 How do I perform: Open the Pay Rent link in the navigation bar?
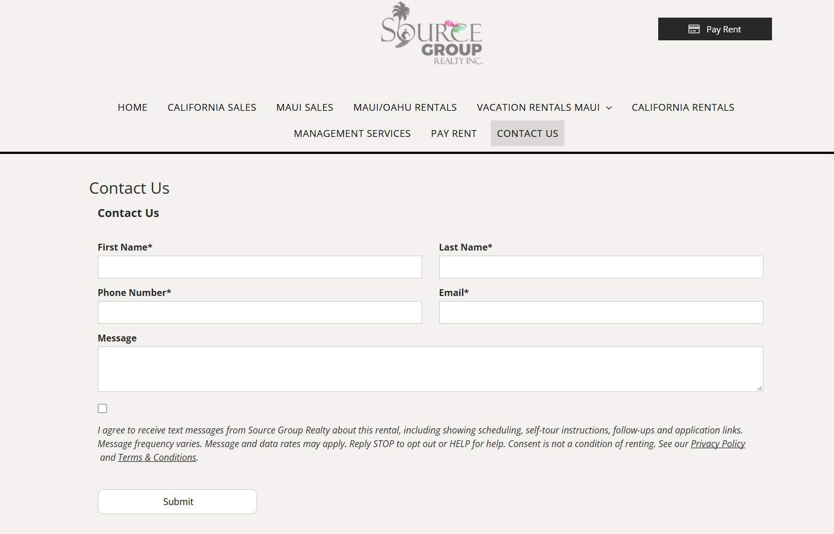coord(454,133)
